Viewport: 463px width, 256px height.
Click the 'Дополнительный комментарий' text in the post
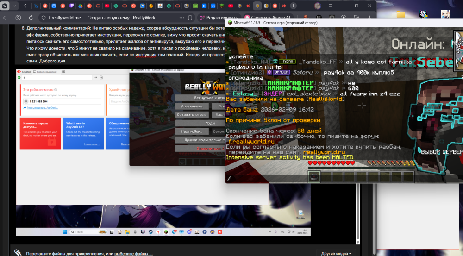pyautogui.click(x=58, y=28)
